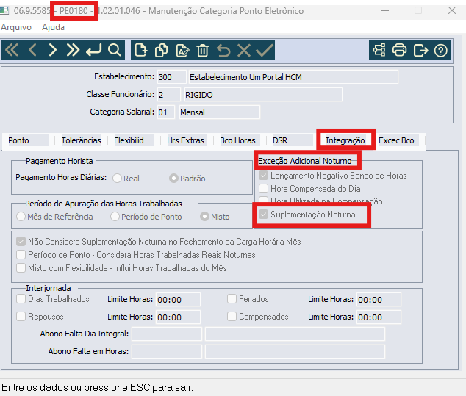The height and width of the screenshot is (396, 466).
Task: Copy the current record icon
Action: click(x=162, y=50)
